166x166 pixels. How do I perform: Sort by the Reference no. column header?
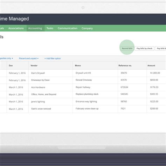(x=125, y=65)
